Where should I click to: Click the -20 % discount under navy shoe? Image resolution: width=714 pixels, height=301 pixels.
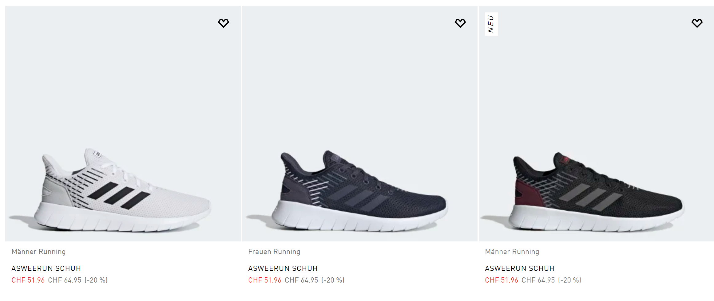click(x=333, y=280)
